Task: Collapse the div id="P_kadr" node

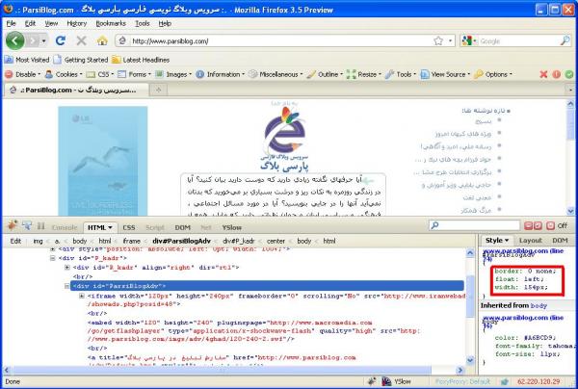Action: (x=53, y=258)
